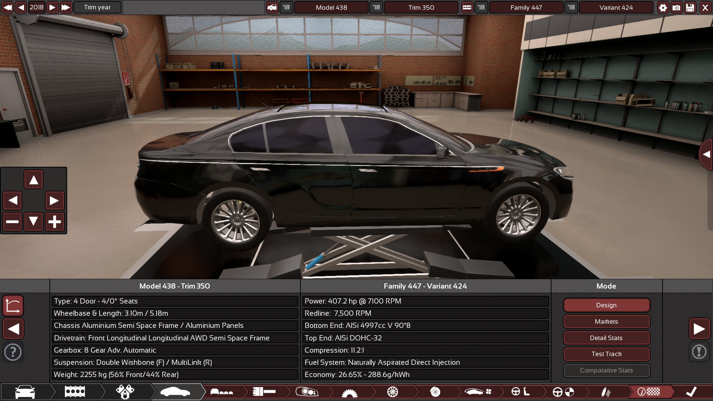Open the Model 438 name field
The height and width of the screenshot is (401, 713).
(x=331, y=7)
